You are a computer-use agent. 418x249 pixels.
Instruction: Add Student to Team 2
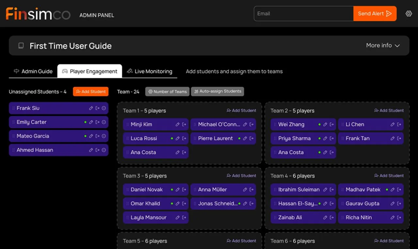[389, 111]
